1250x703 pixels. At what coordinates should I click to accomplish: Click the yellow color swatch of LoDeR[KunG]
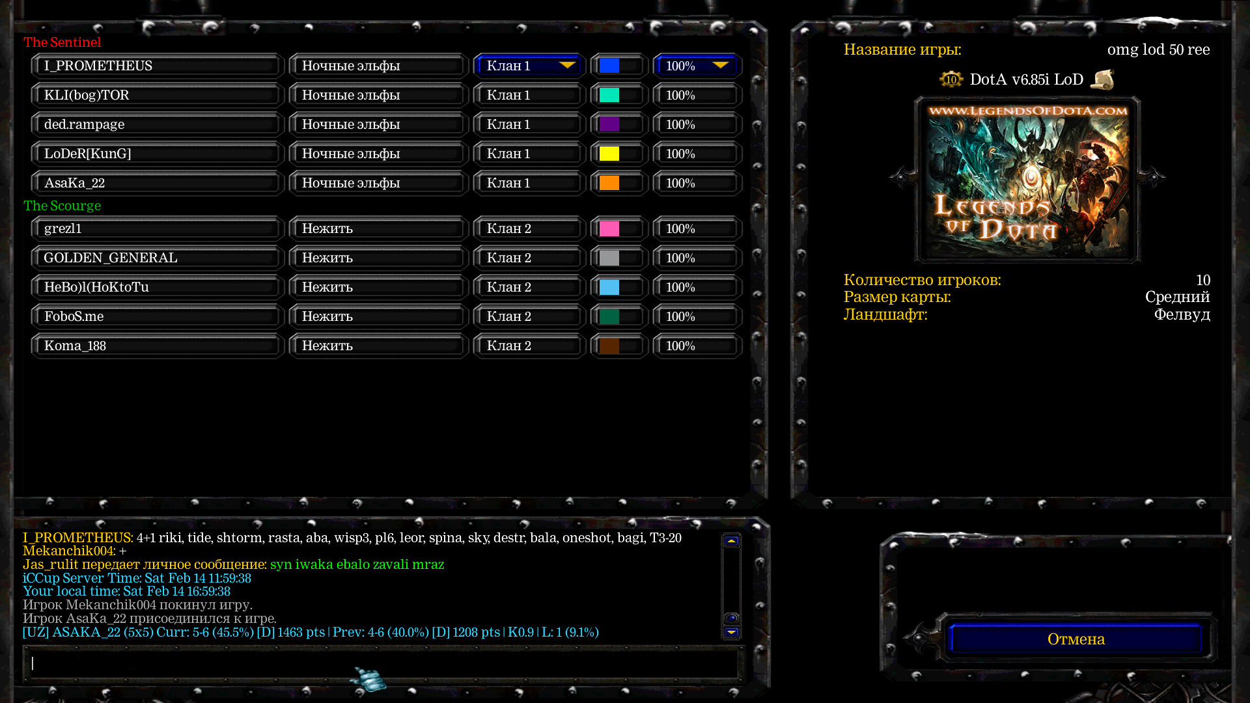pos(609,154)
